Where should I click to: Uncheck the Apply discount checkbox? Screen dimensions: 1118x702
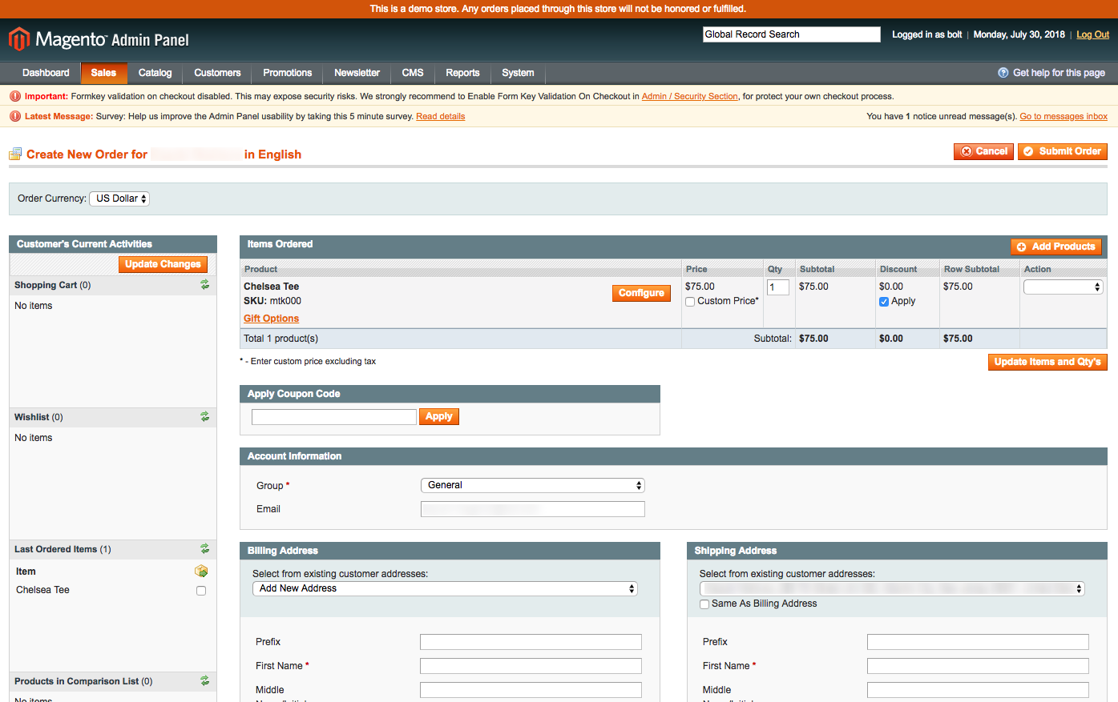click(x=884, y=302)
